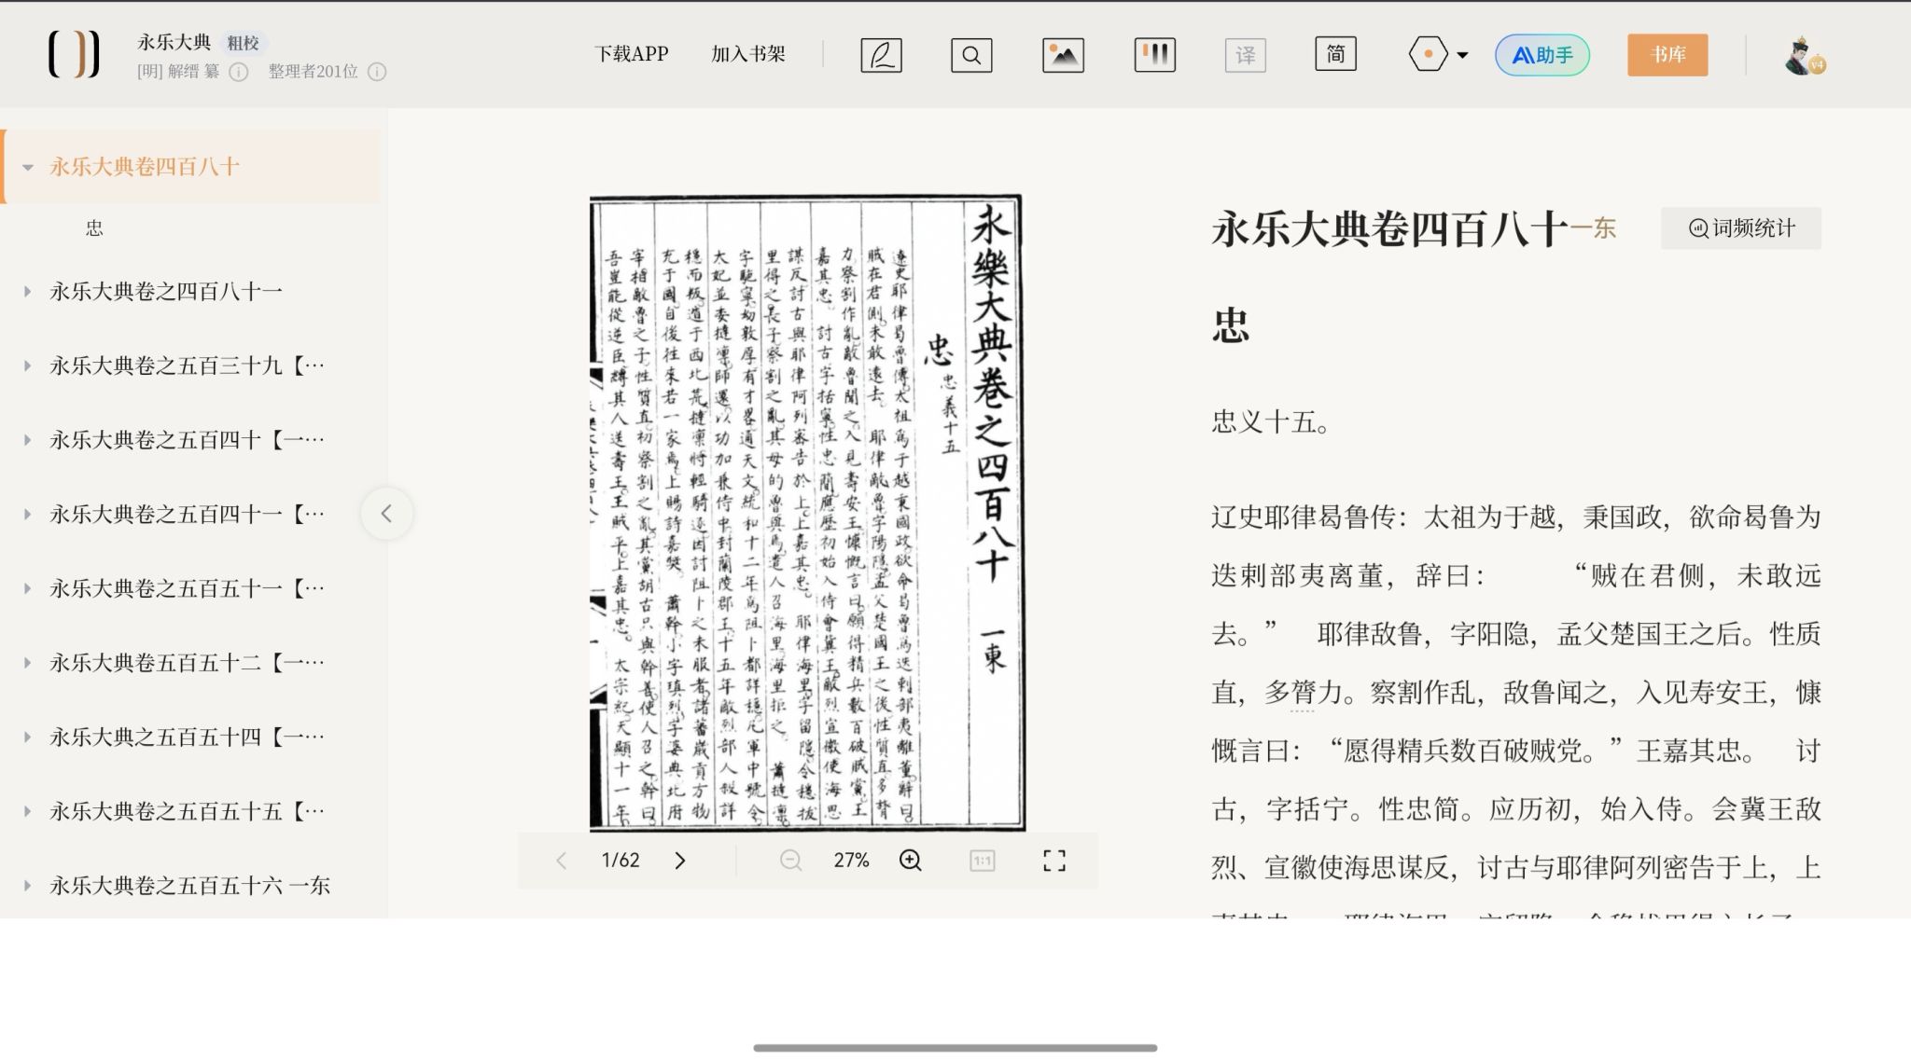1911x1061 pixels.
Task: Click the vertical text layout icon
Action: pos(1154,55)
